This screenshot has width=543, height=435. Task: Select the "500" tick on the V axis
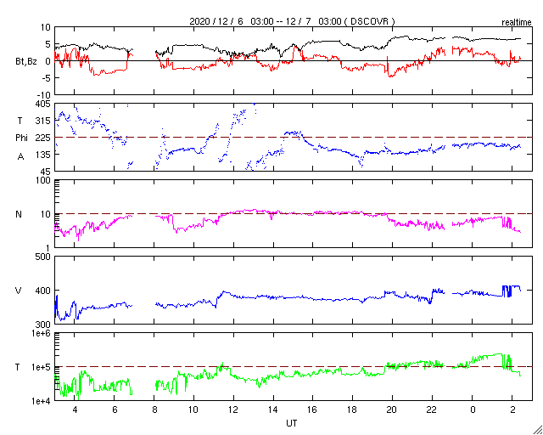point(43,257)
